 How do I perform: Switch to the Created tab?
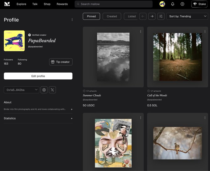[x=112, y=16]
